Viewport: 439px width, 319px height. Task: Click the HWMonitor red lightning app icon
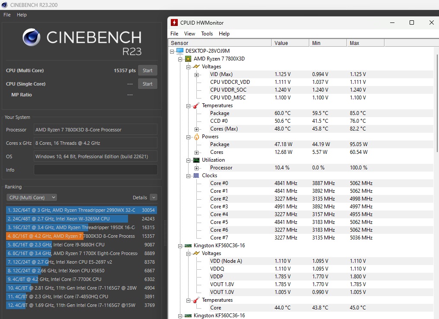pyautogui.click(x=174, y=22)
